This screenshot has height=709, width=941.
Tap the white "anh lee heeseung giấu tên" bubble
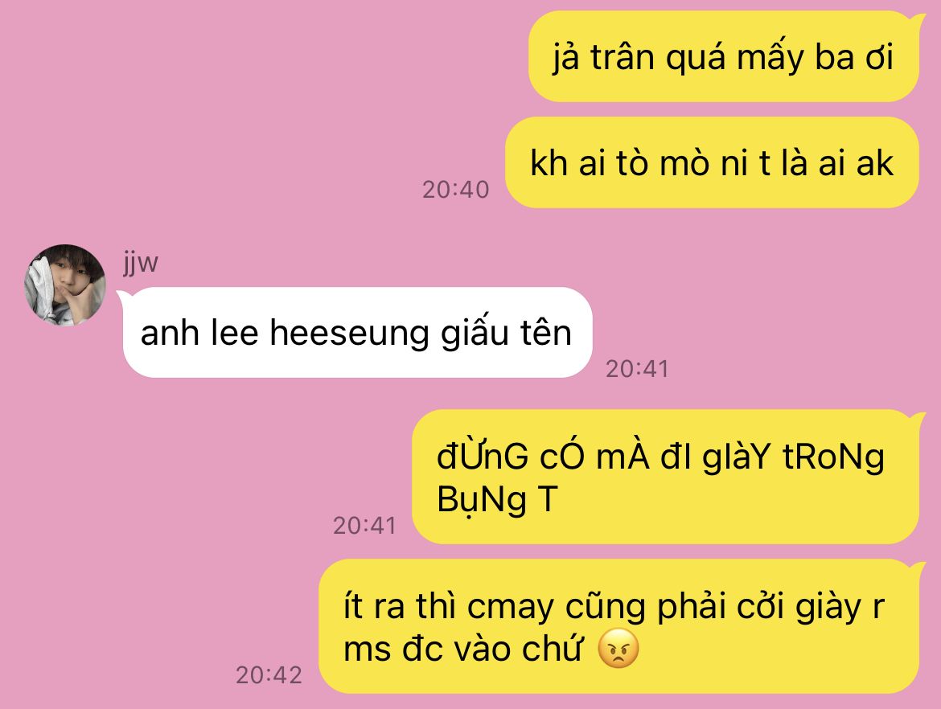point(357,332)
